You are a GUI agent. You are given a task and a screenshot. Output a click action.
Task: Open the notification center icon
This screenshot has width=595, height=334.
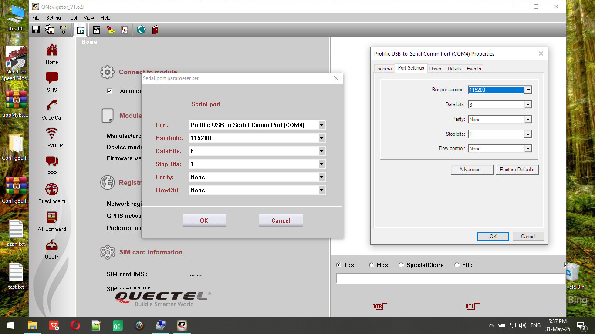[x=581, y=325]
